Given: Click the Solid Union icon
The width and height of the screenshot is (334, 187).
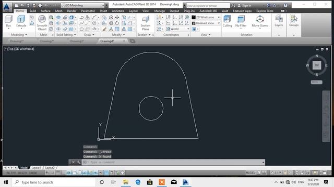Looking at the screenshot, I should pos(58,17).
